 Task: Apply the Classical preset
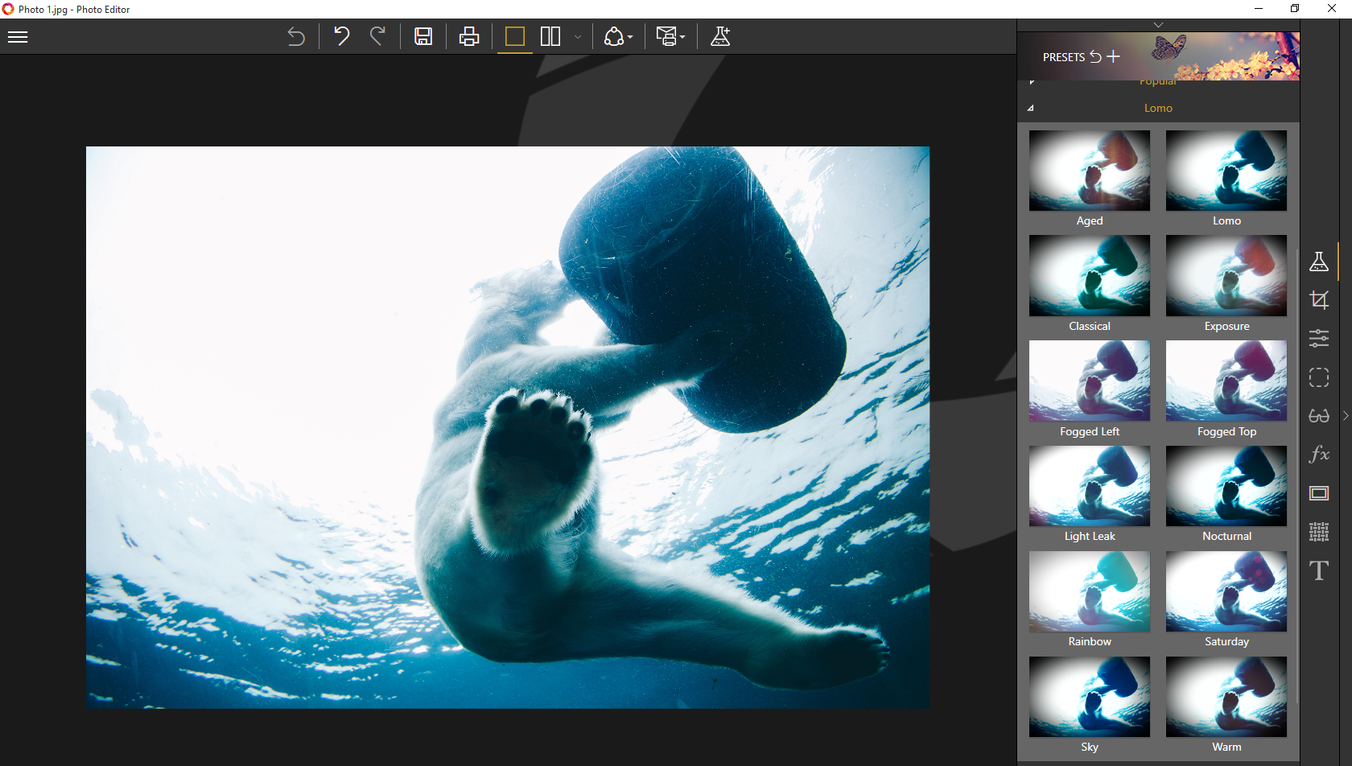click(x=1090, y=276)
